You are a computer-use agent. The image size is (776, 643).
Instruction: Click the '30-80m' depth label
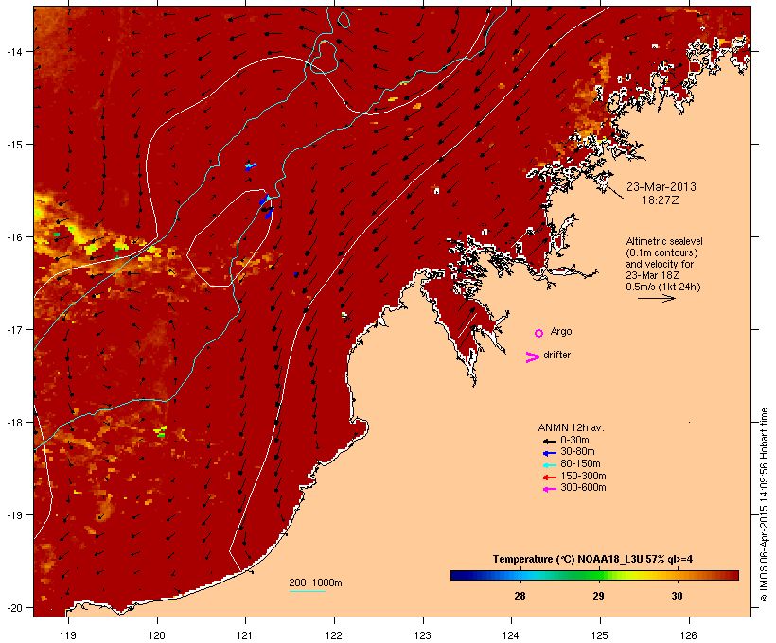(577, 451)
